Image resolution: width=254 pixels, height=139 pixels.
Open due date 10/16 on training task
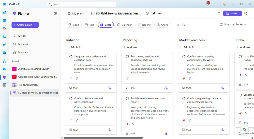tap(130, 88)
